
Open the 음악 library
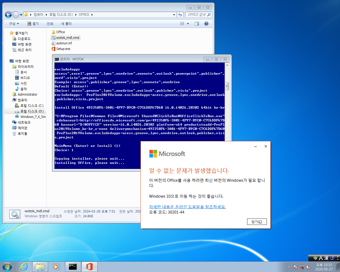tap(21, 89)
